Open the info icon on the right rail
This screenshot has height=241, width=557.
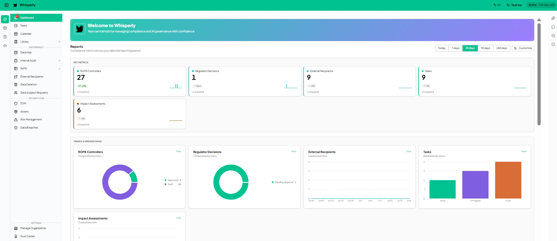(x=553, y=44)
